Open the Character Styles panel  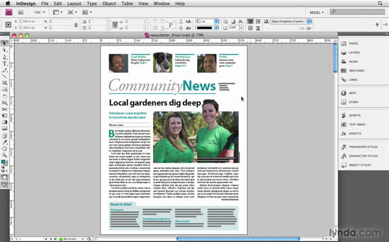coord(364,156)
